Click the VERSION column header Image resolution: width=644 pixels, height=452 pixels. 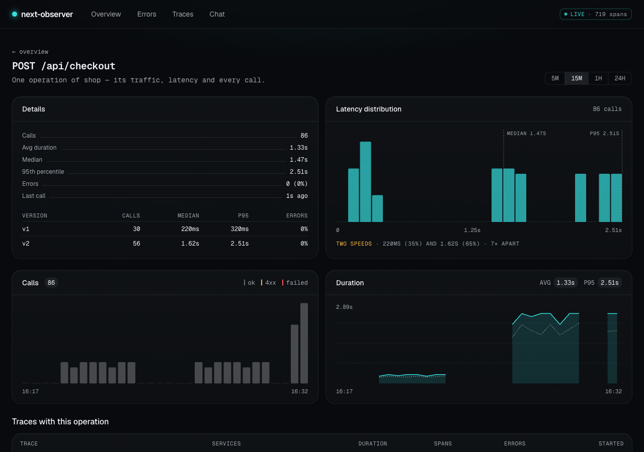[x=35, y=215]
